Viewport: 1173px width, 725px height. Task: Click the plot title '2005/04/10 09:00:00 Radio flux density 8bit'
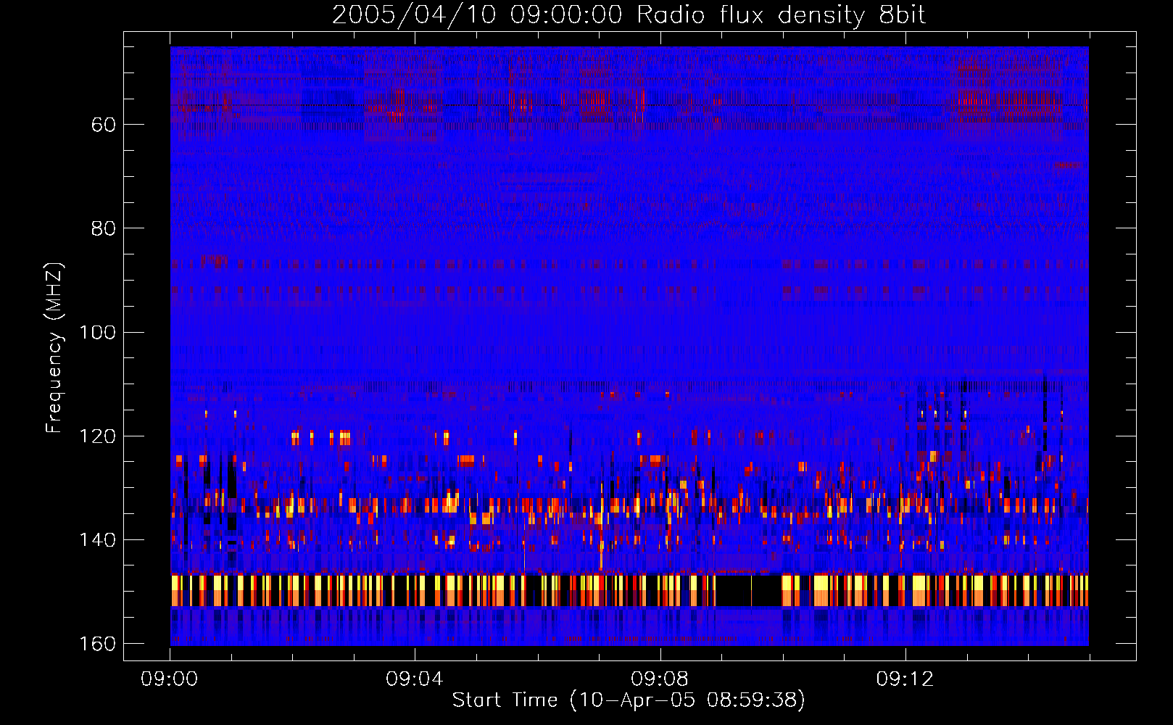[629, 15]
